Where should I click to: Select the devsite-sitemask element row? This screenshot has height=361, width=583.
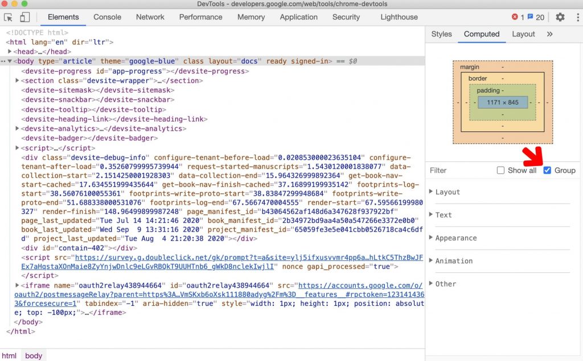point(97,90)
